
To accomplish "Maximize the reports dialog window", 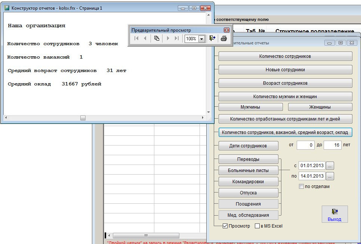I will tap(340, 43).
